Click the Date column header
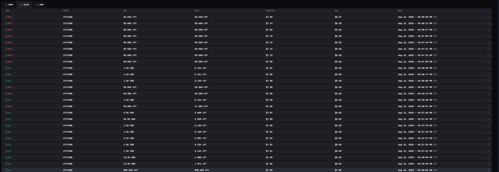499x172 pixels. point(400,11)
